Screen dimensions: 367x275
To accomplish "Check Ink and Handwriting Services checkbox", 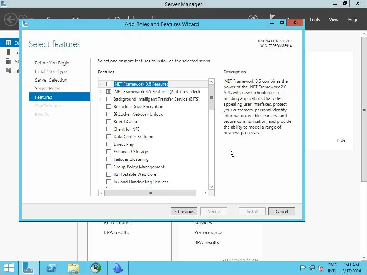I will [109, 182].
